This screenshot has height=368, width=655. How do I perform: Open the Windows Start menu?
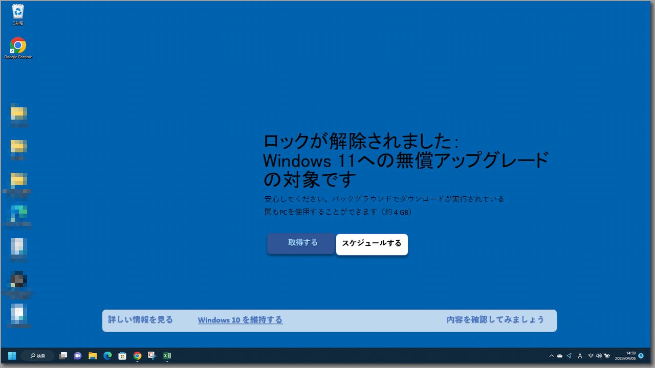tap(12, 356)
